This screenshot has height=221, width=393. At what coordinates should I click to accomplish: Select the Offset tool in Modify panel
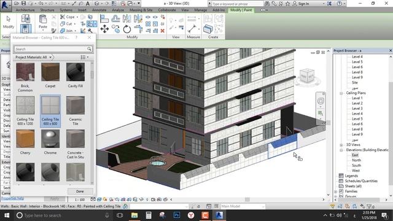click(115, 18)
